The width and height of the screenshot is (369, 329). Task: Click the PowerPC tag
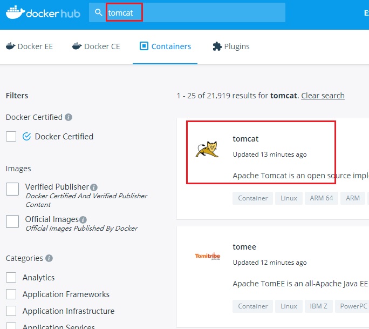tap(352, 306)
